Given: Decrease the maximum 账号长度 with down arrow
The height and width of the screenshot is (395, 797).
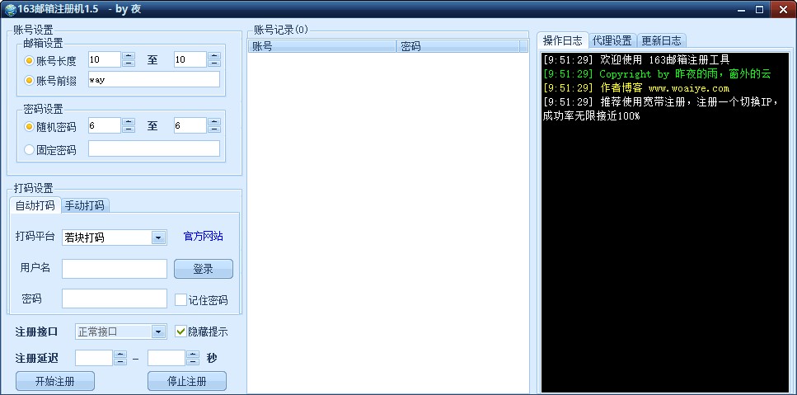Looking at the screenshot, I should pos(214,63).
